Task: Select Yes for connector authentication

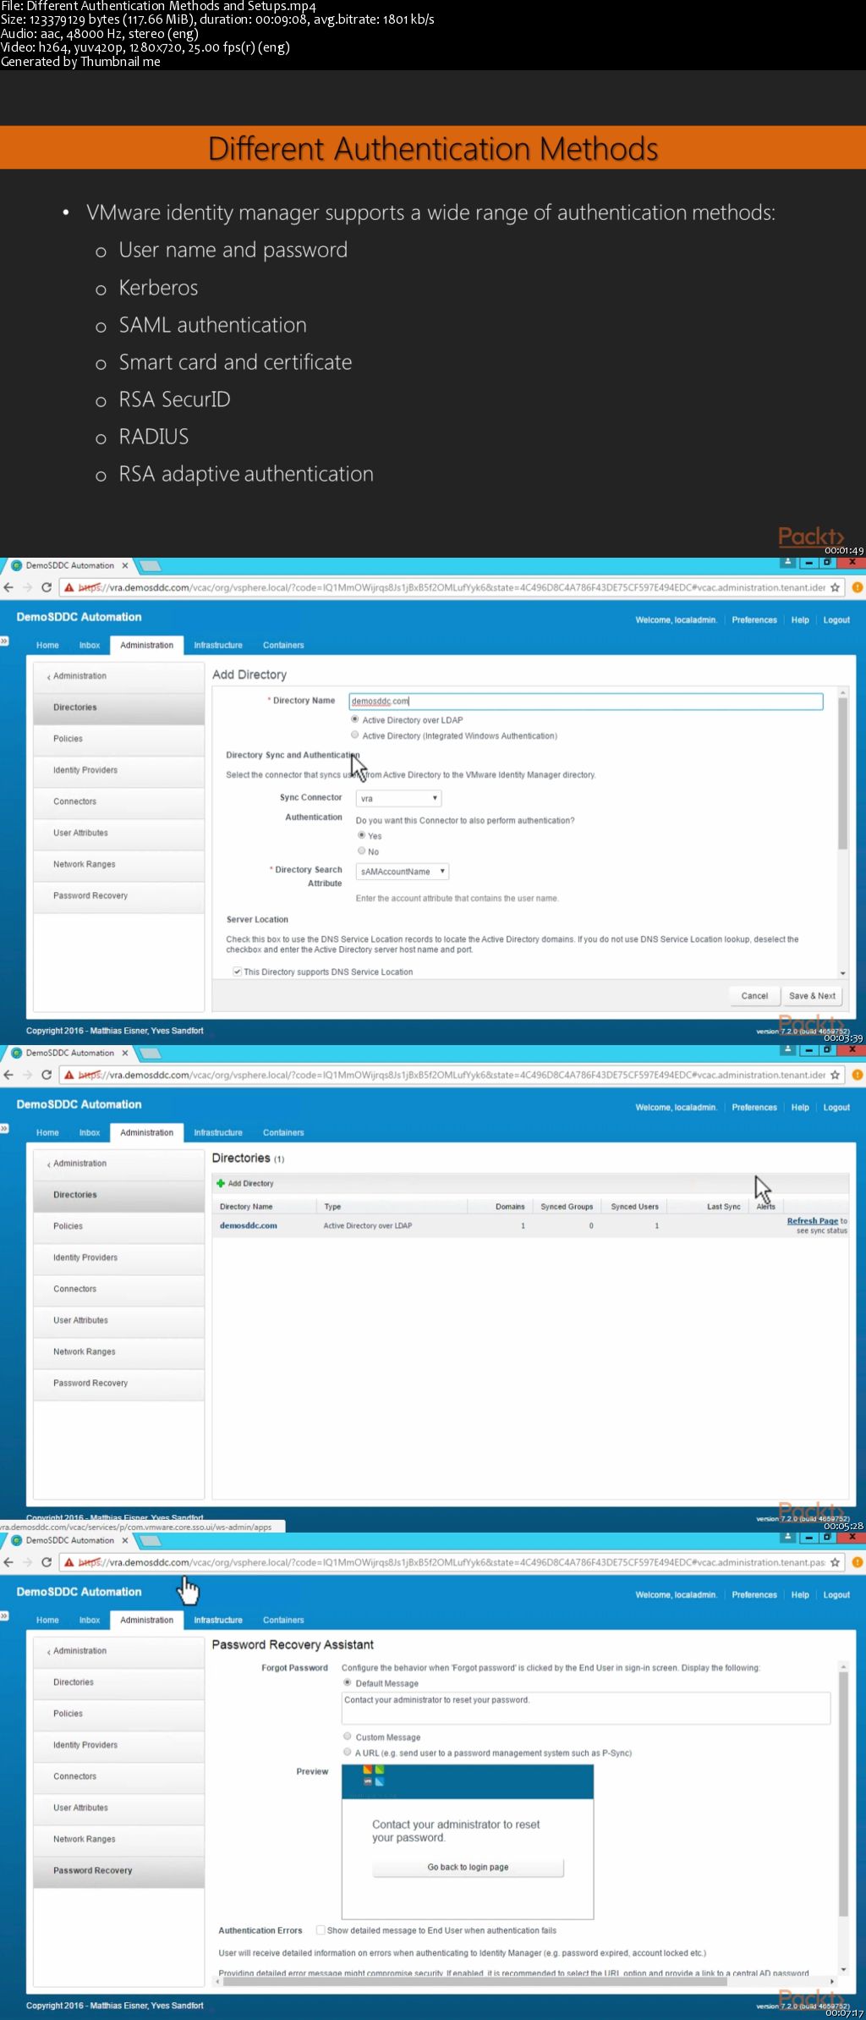Action: pyautogui.click(x=362, y=835)
